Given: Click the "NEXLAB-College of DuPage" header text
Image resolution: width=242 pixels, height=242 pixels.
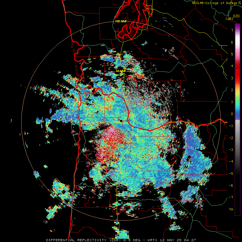Looking at the screenshot, I should point(215,3).
